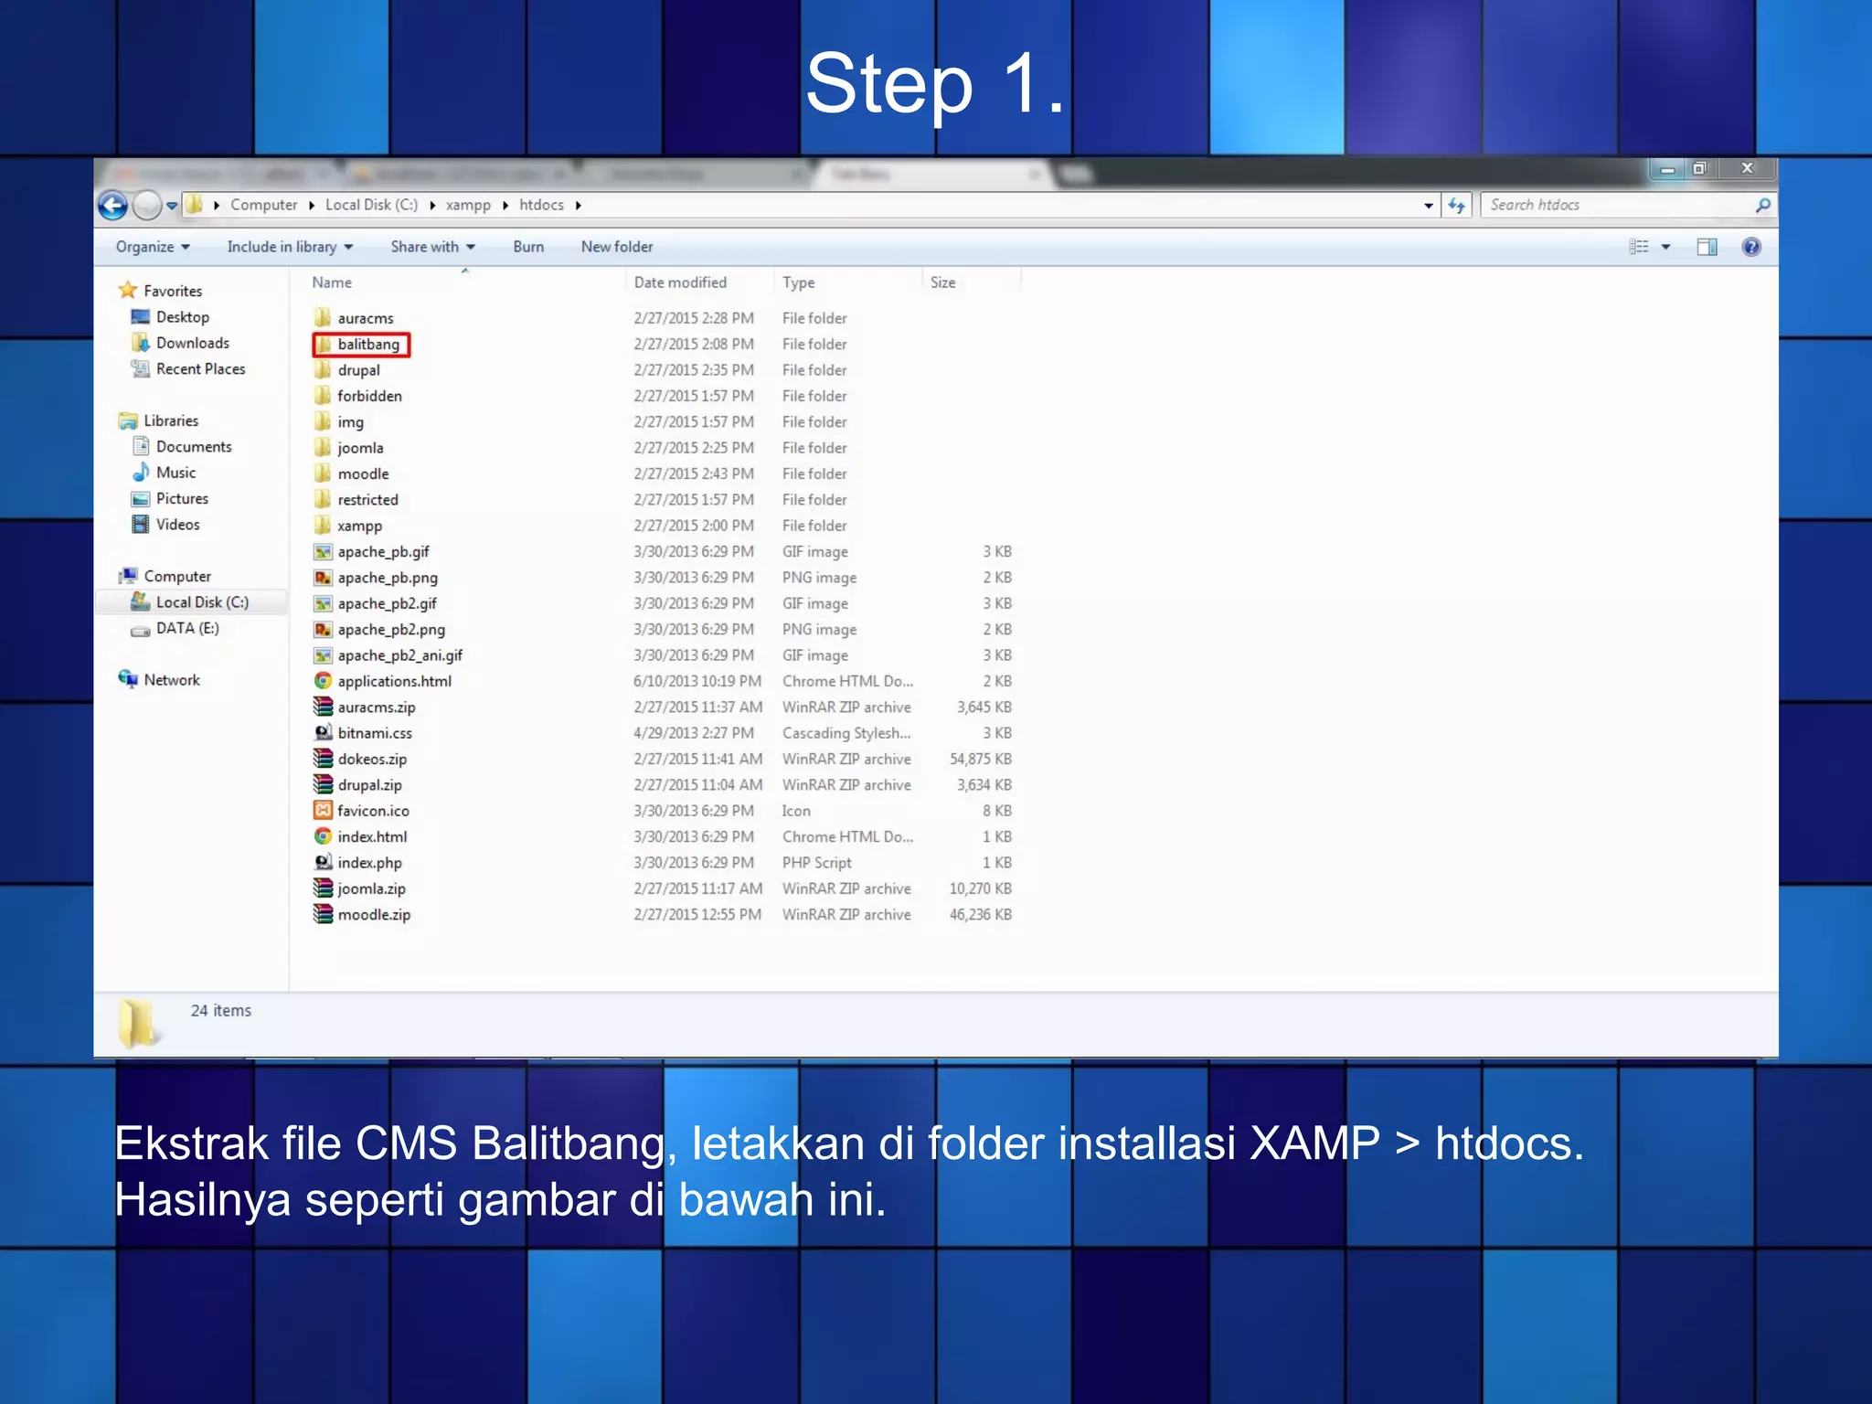Image resolution: width=1872 pixels, height=1404 pixels.
Task: Select the apache_pb2.png file name
Action: 391,630
